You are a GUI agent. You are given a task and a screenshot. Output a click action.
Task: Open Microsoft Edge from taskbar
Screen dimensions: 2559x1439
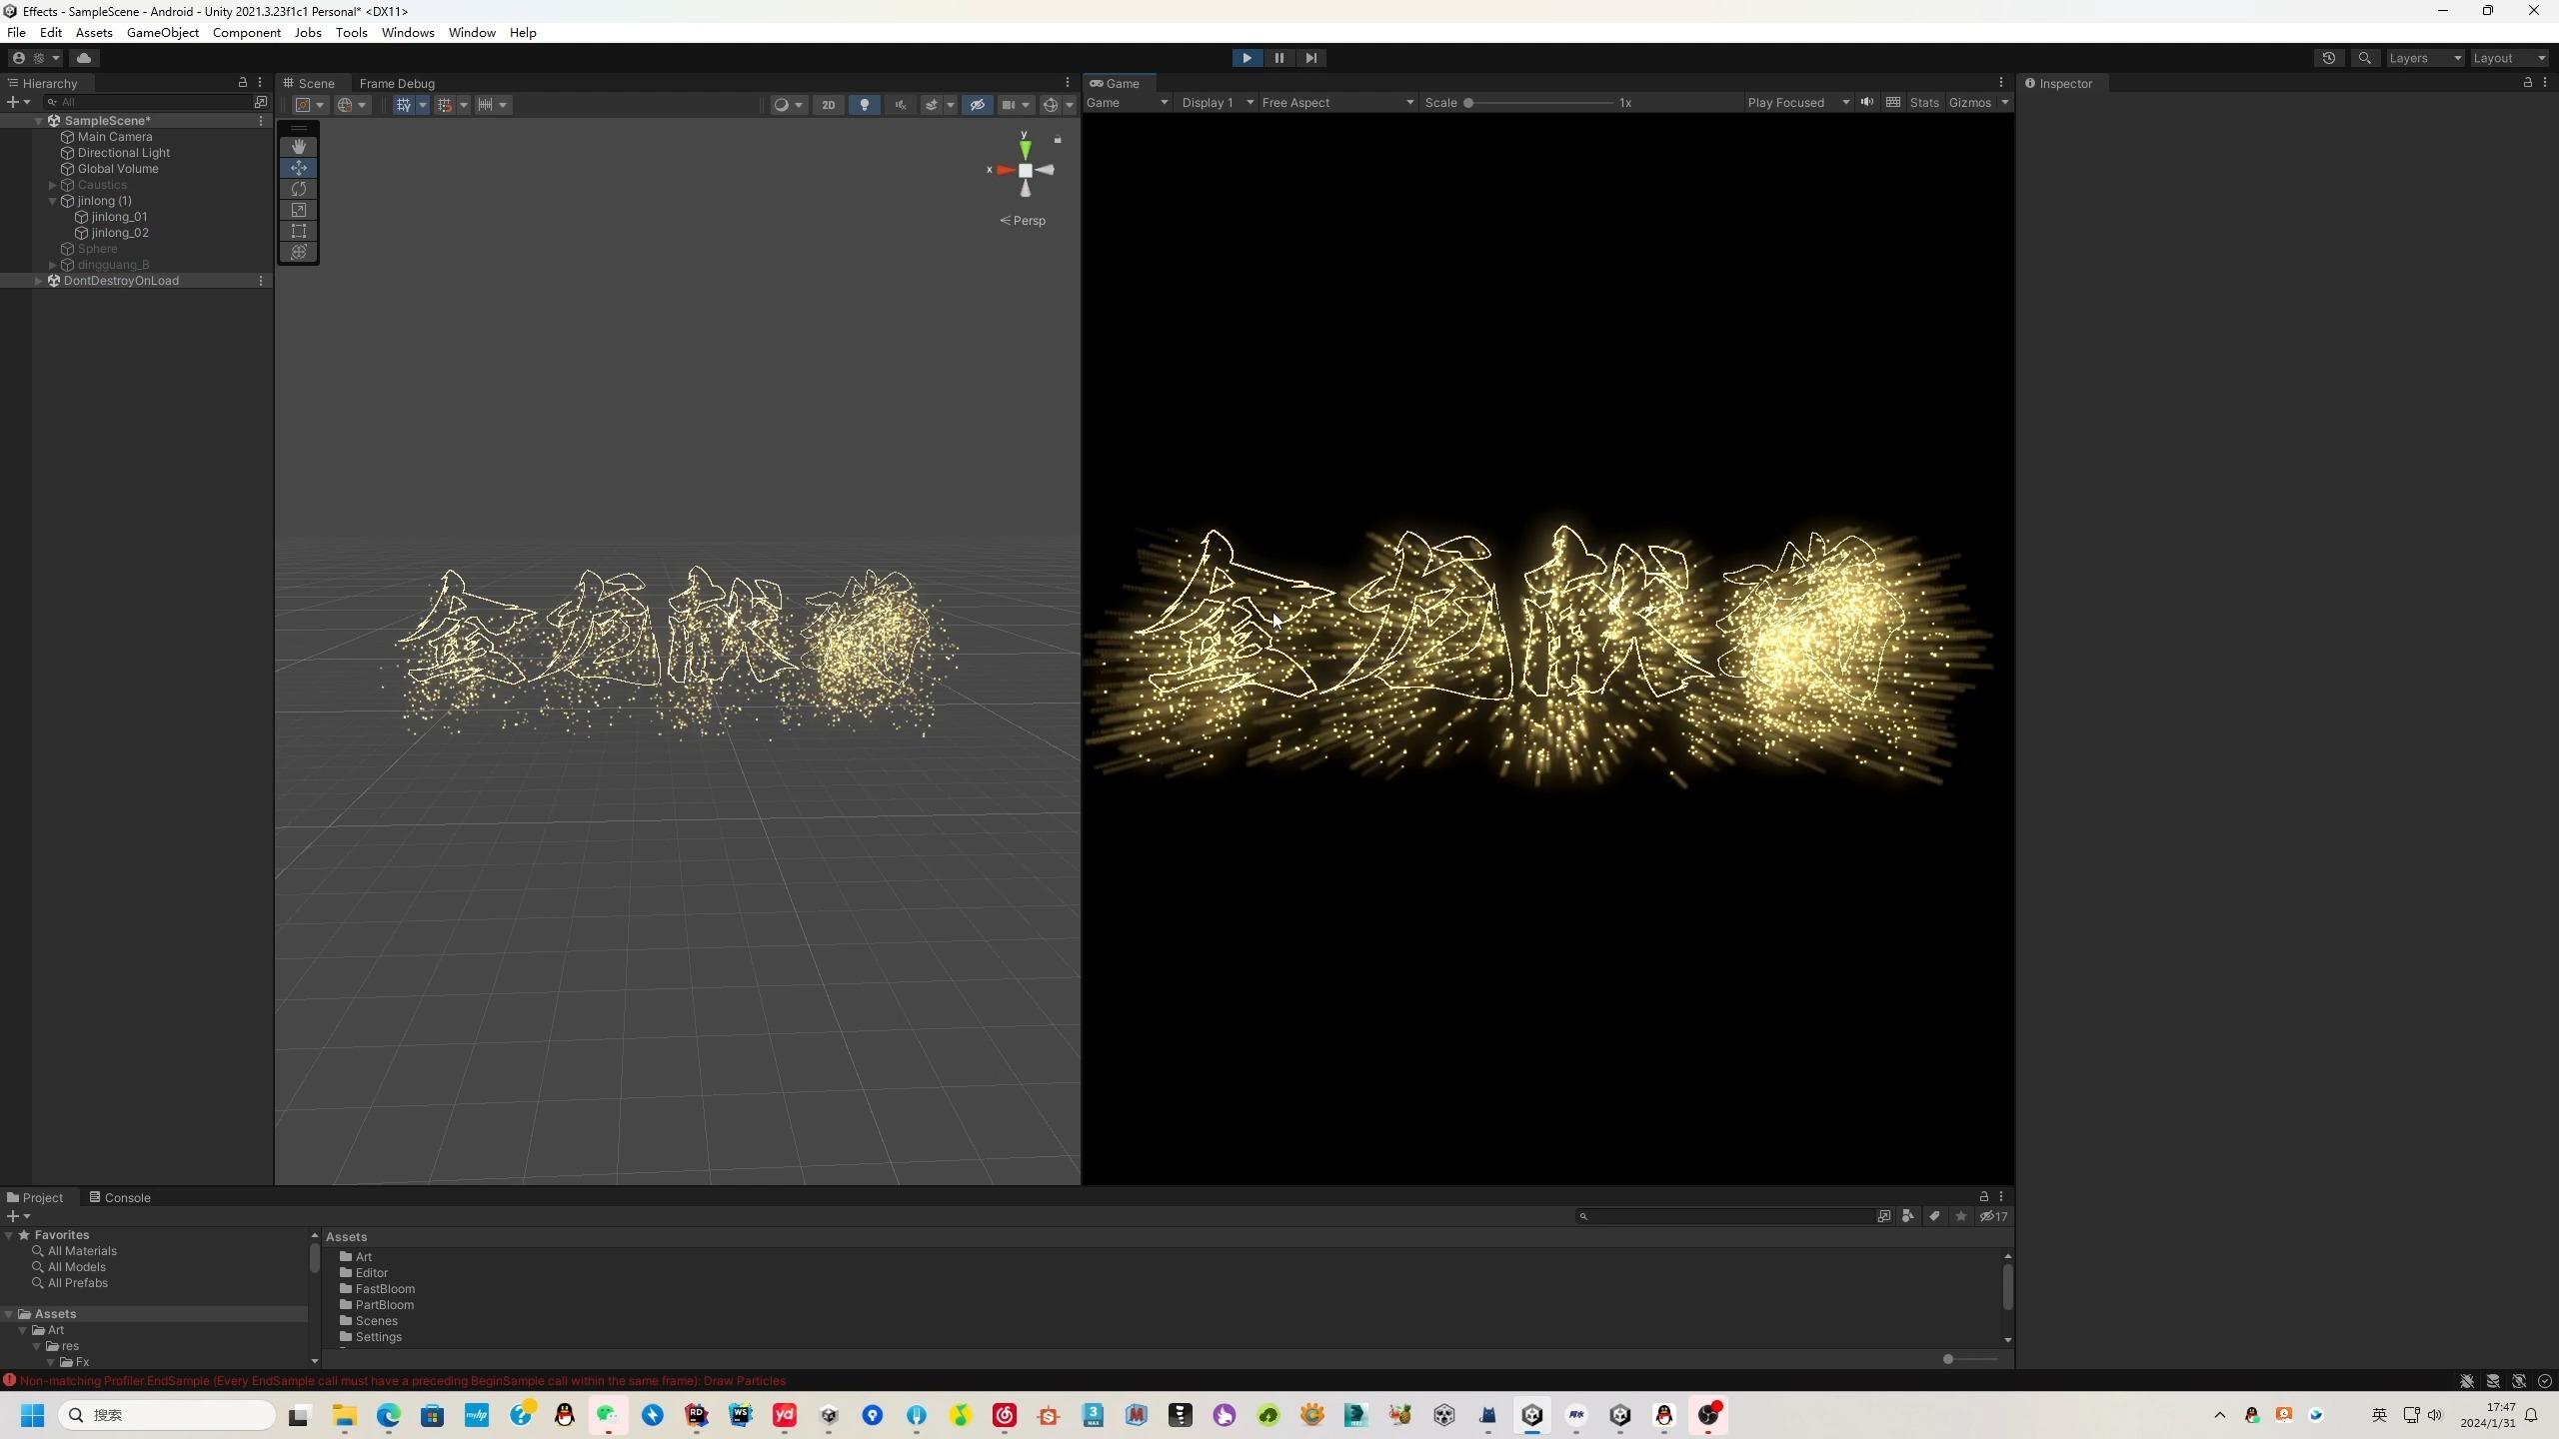(x=388, y=1415)
